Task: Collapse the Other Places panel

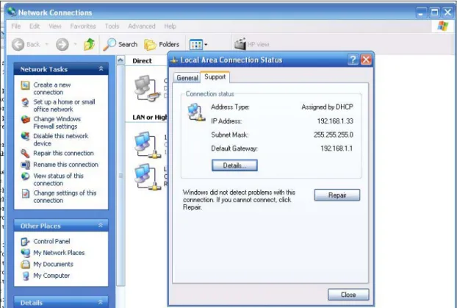Action: (100, 226)
